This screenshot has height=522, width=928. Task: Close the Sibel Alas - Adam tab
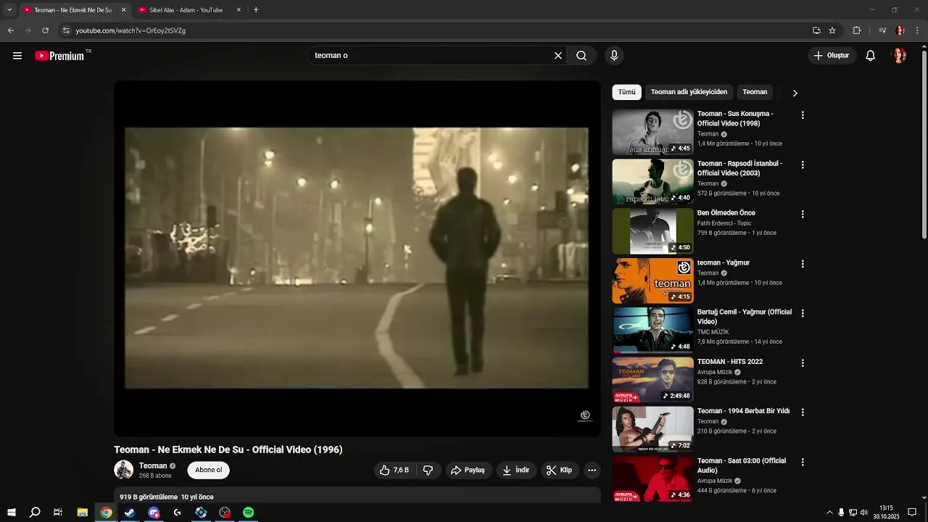[x=239, y=10]
